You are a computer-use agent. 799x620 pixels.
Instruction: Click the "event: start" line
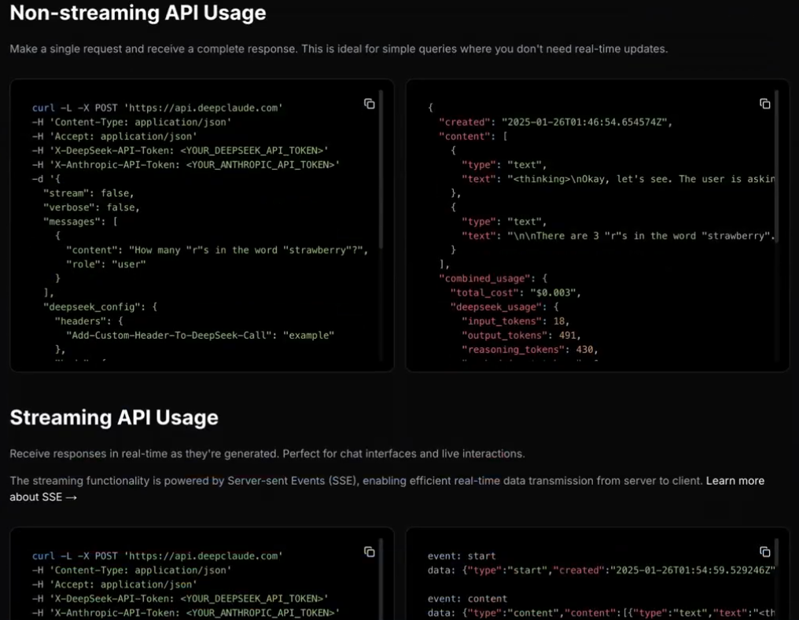[x=462, y=556]
